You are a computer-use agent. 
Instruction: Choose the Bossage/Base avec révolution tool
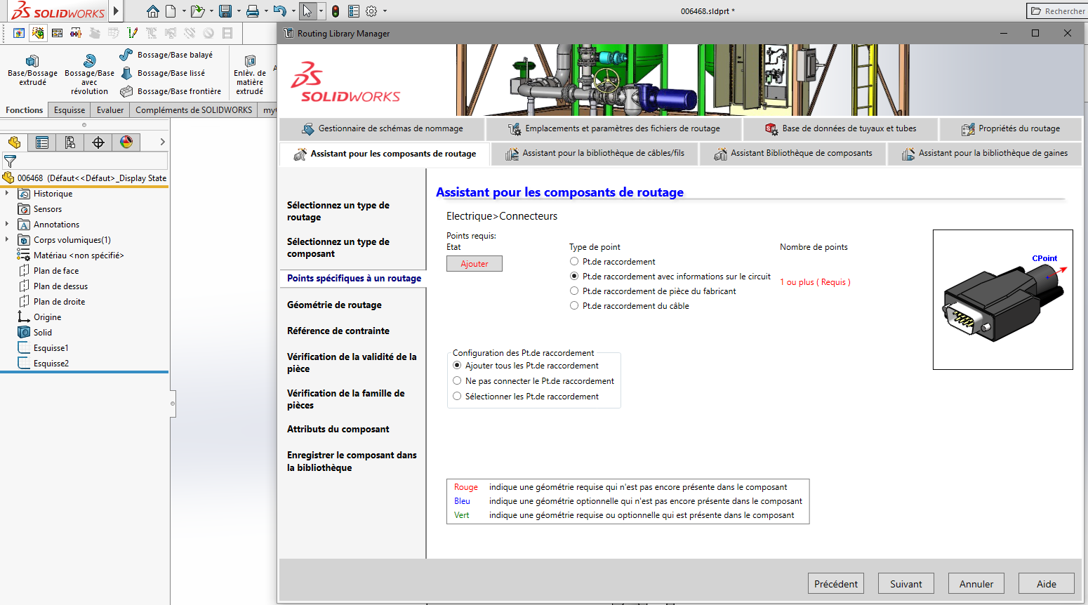coord(89,73)
